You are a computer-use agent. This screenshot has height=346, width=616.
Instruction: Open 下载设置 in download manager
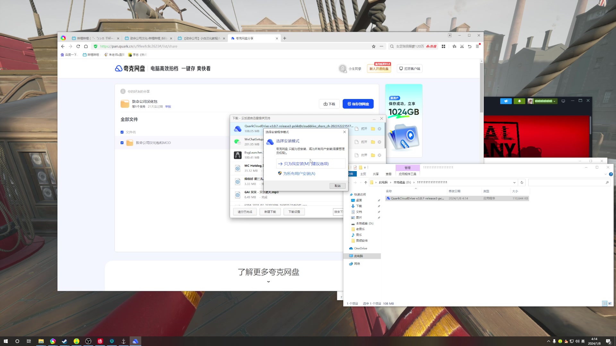(294, 212)
